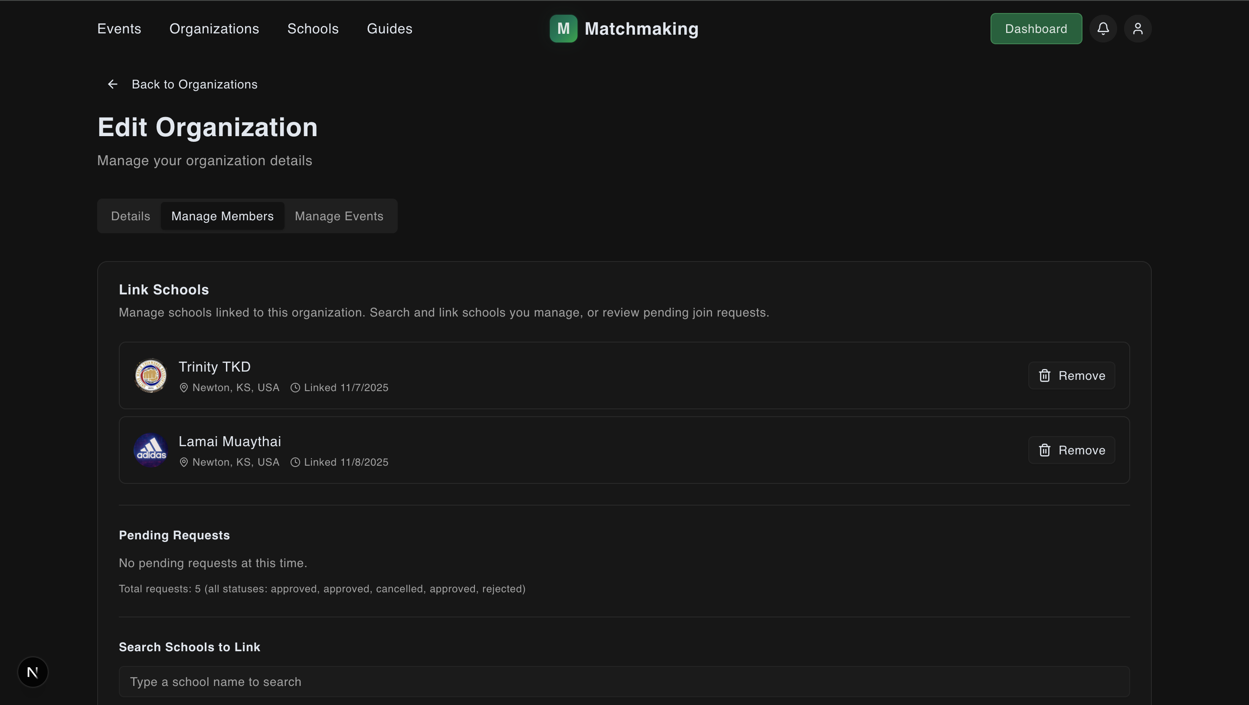The width and height of the screenshot is (1249, 705).
Task: Go Back to Organizations link
Action: pyautogui.click(x=182, y=85)
